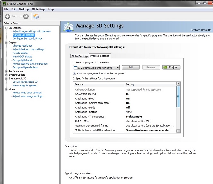Open the Desktop menu

click(x=24, y=9)
